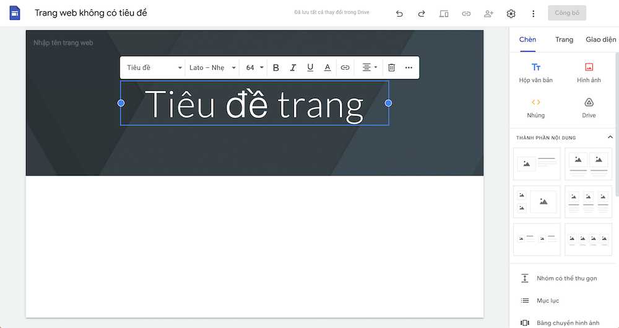Screen dimensions: 619x328
Task: Click the right resize handle of title box
Action: 389,103
